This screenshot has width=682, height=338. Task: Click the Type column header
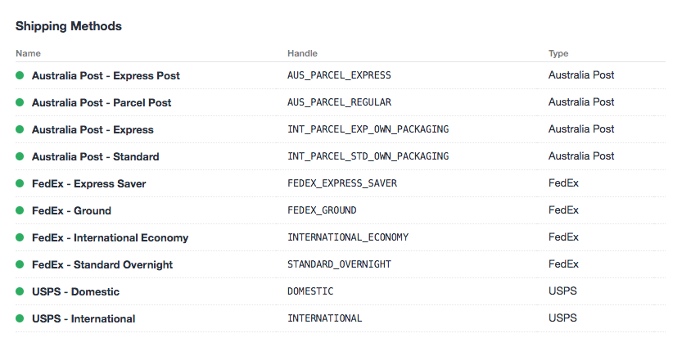(x=558, y=53)
